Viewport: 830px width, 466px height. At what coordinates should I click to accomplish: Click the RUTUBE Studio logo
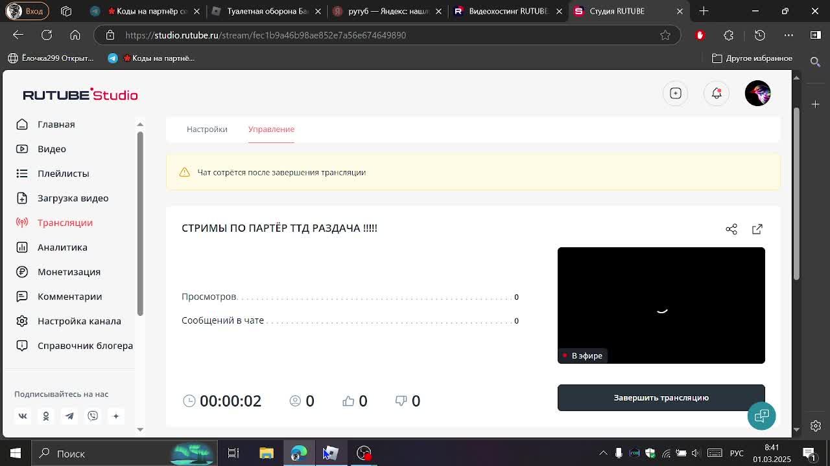coord(80,94)
